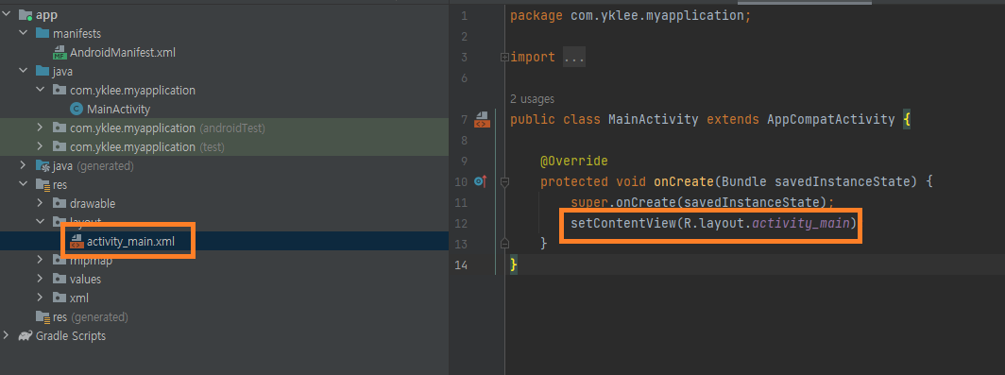Expand the folded import block
The height and width of the screenshot is (375, 1005).
pos(504,57)
